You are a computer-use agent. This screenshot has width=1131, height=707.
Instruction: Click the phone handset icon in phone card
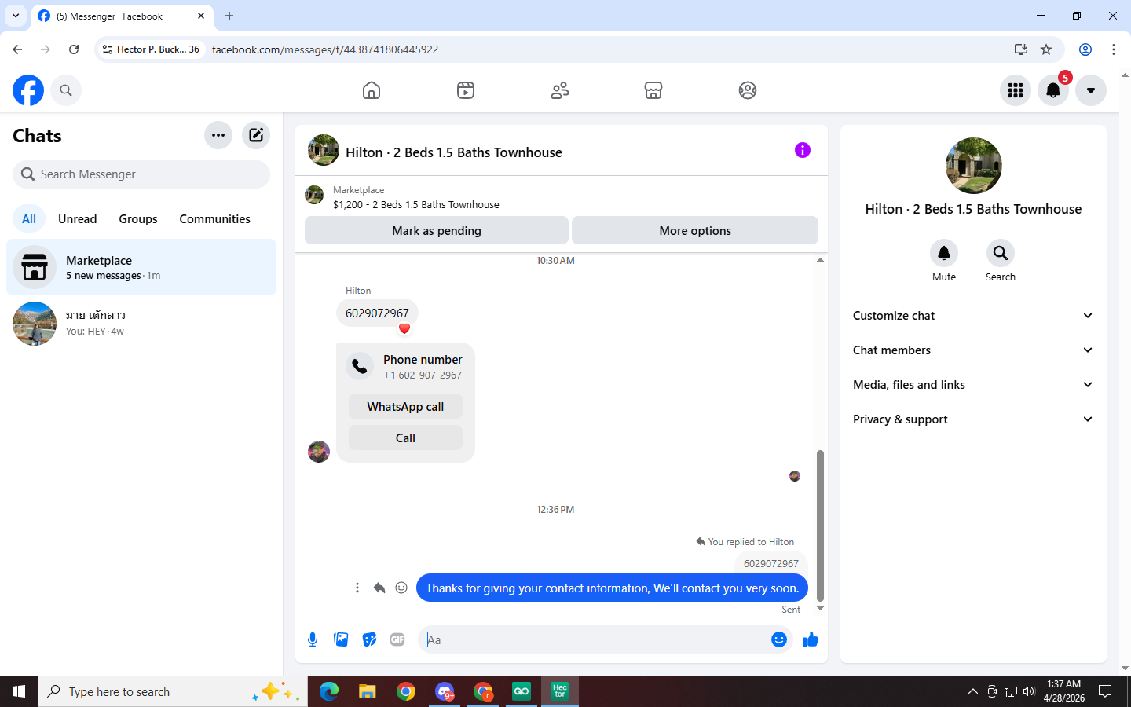click(x=360, y=366)
